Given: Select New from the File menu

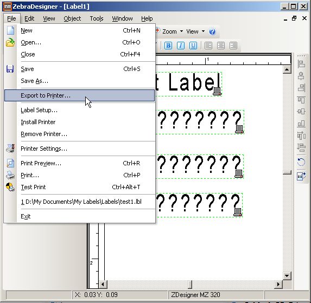Looking at the screenshot, I should (79, 30).
